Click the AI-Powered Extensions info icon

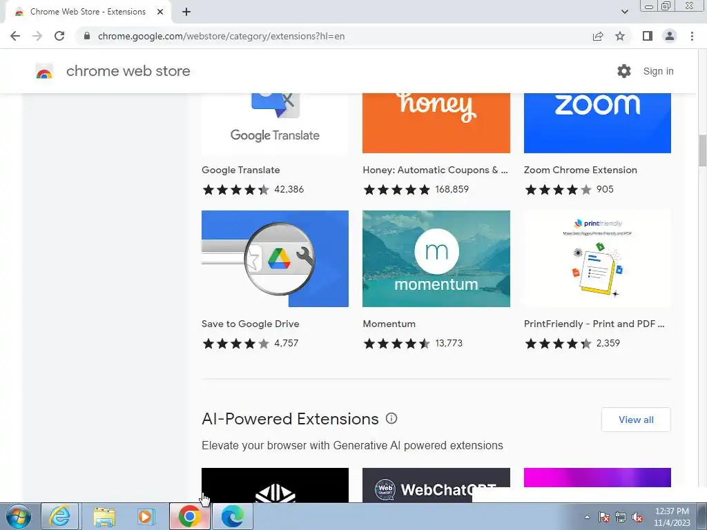click(391, 419)
